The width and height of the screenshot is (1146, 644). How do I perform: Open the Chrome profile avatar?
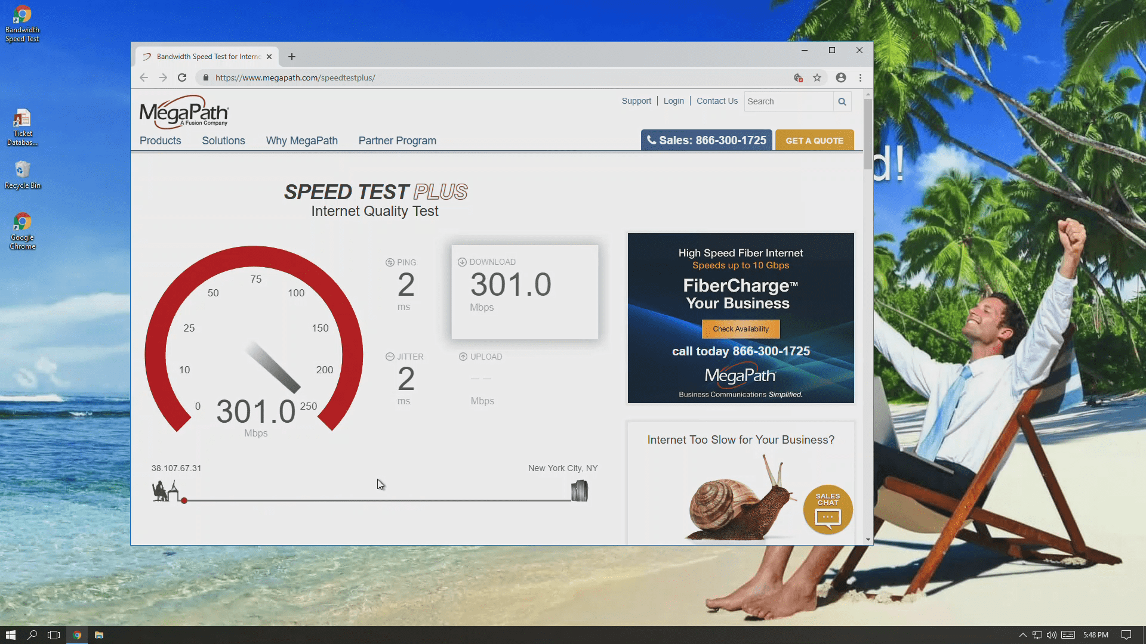841,78
